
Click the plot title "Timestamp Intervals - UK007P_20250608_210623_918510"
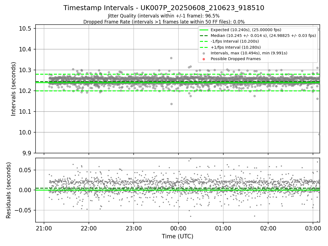164,8
